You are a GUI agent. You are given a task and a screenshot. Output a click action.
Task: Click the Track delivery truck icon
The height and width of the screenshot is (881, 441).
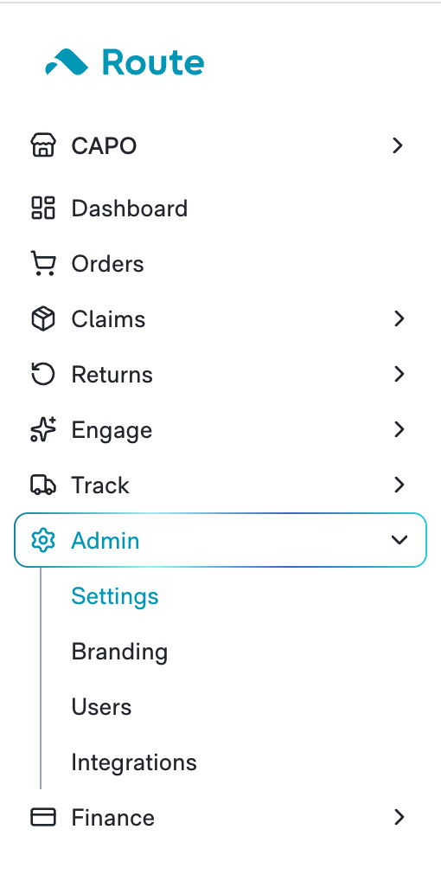[43, 485]
